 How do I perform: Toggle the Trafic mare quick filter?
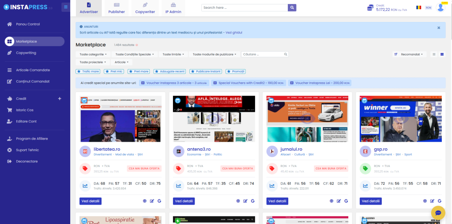tap(88, 71)
